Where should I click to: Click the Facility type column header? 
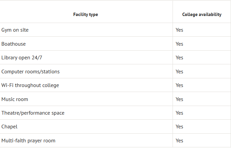[x=85, y=14]
